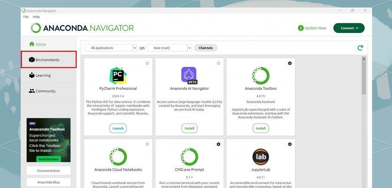Click the Home house icon
This screenshot has width=392, height=188.
point(32,44)
